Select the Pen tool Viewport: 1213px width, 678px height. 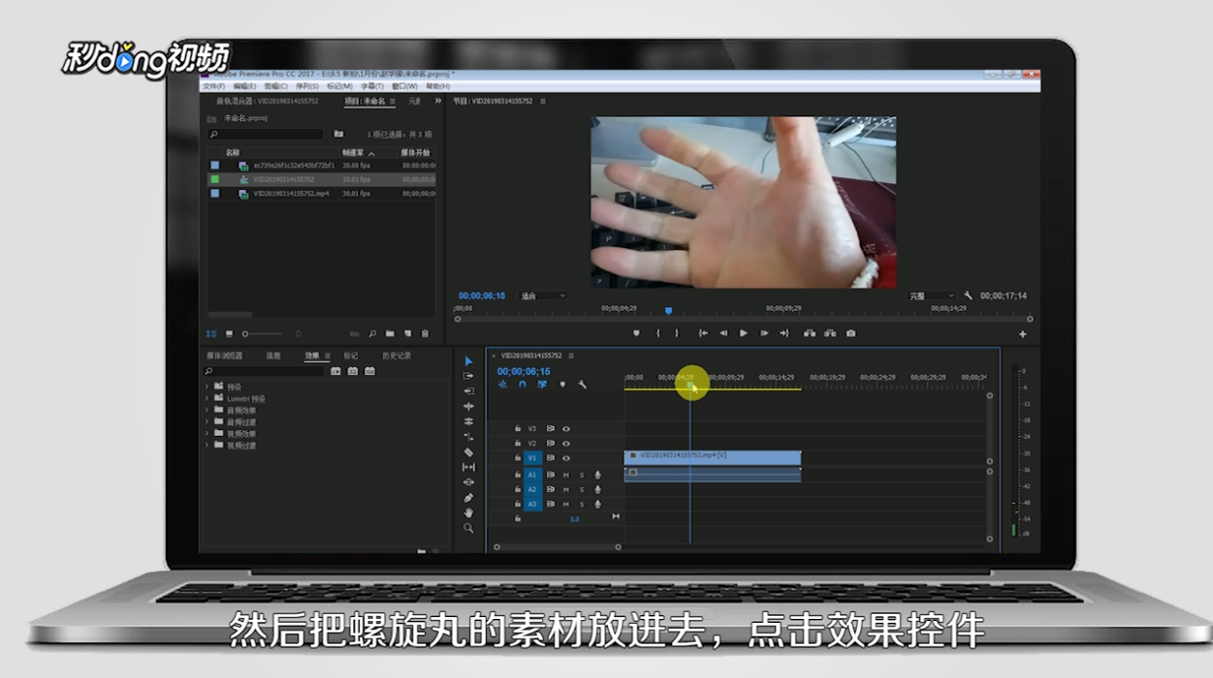[469, 498]
